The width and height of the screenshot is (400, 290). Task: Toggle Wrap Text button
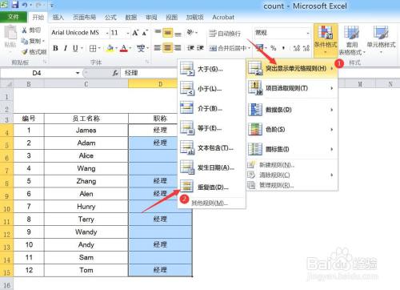coord(225,34)
